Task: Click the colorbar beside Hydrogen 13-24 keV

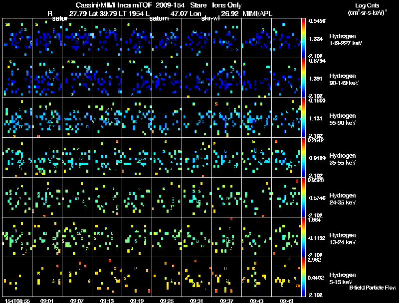Action: pos(303,237)
